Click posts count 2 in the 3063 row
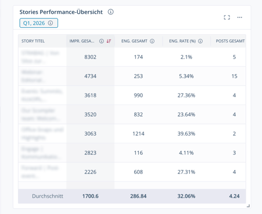 pos(234,133)
